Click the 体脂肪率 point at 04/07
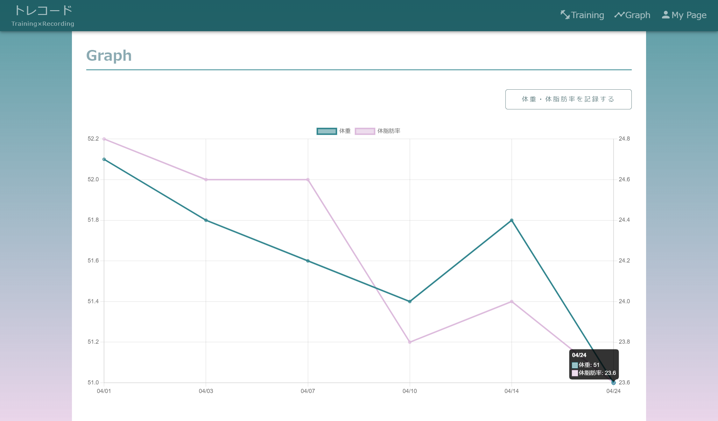Screen dimensions: 718x421 coord(308,180)
